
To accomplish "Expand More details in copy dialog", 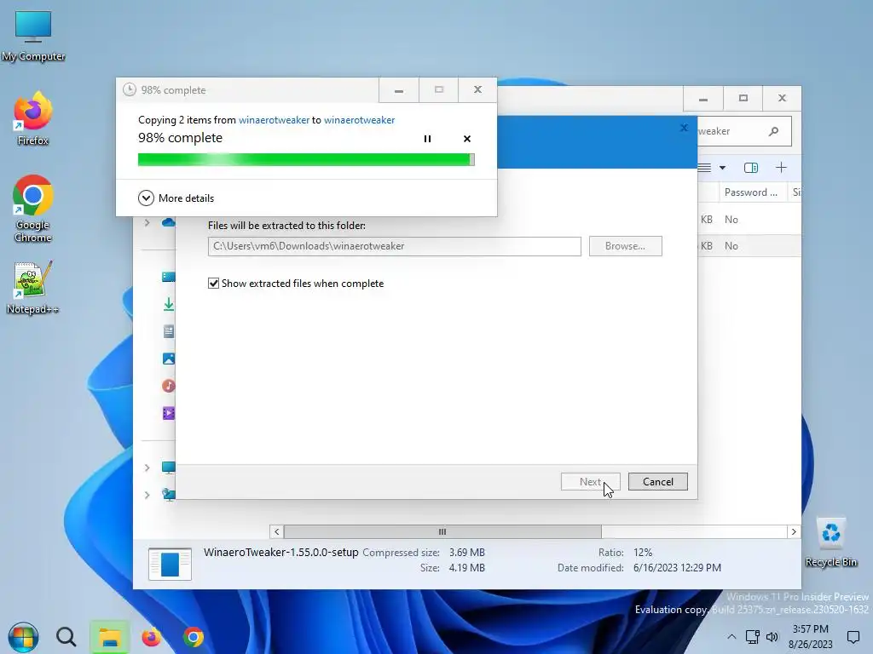I will pos(176,198).
